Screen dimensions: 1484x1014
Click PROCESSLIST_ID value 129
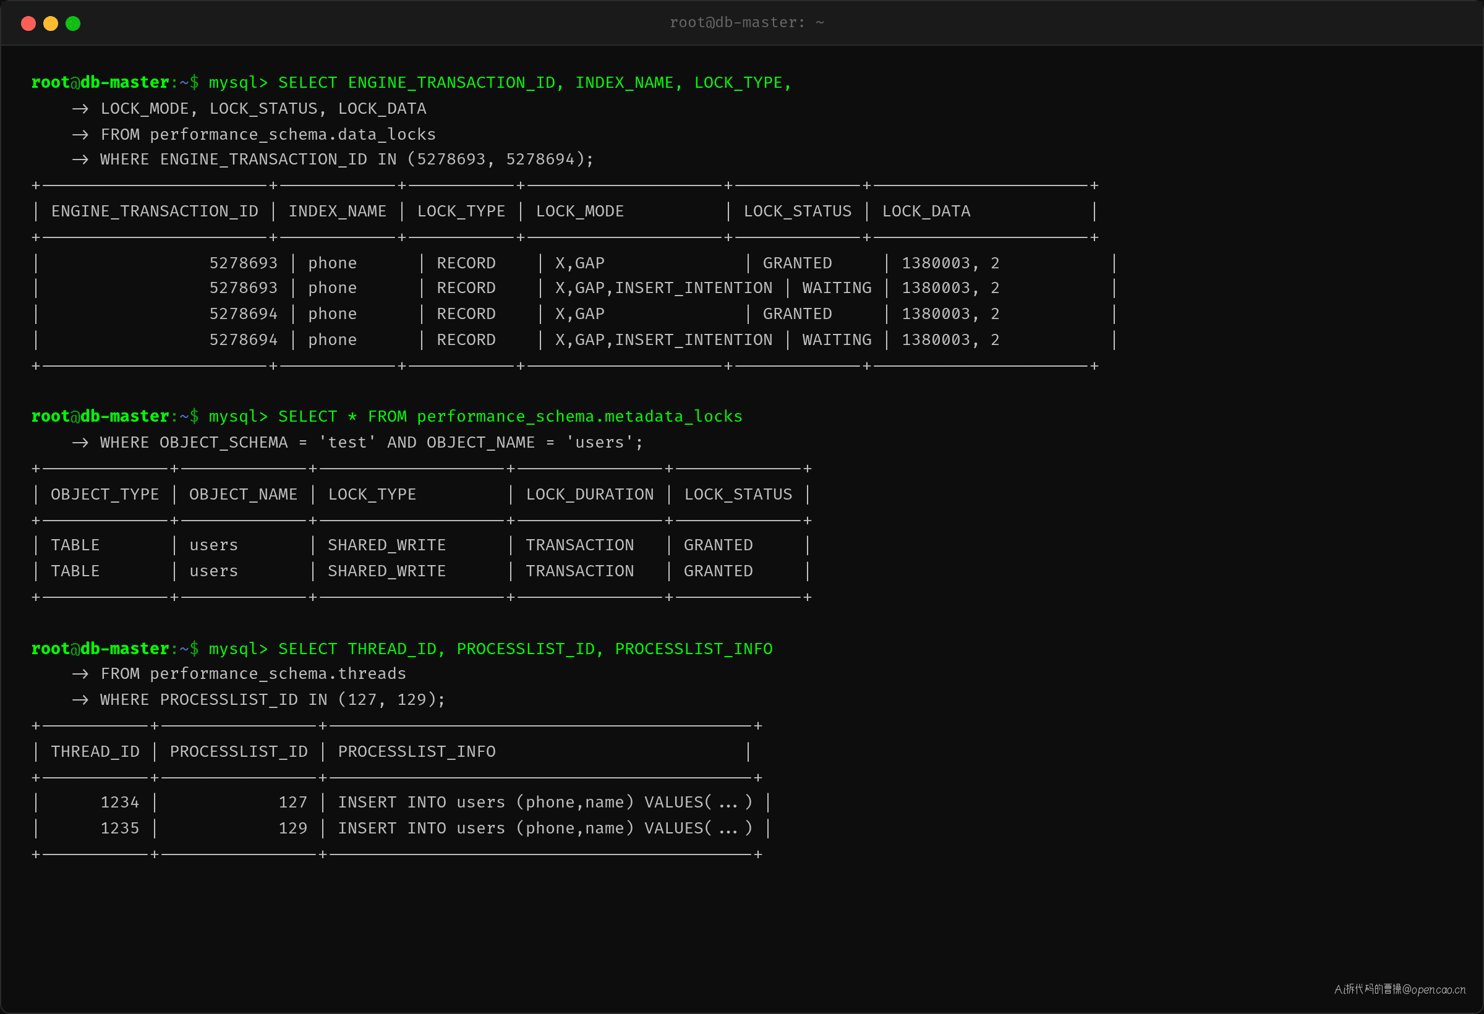pos(292,828)
